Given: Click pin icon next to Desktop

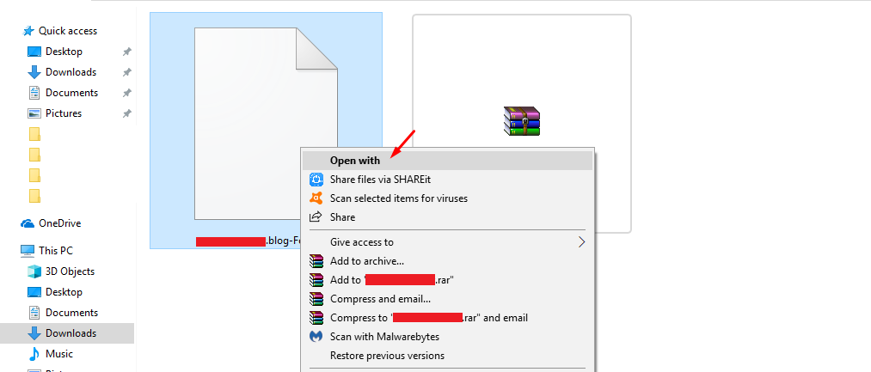Looking at the screenshot, I should tap(127, 52).
